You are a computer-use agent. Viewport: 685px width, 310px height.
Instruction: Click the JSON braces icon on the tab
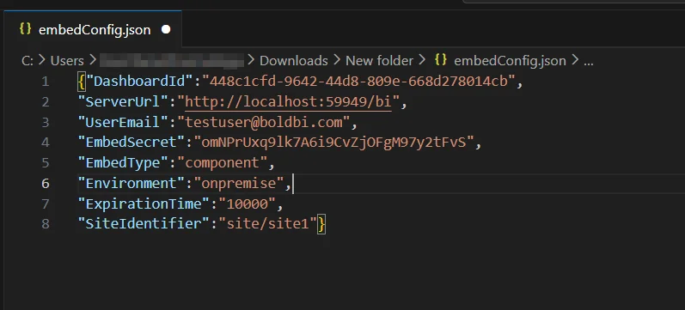click(25, 29)
